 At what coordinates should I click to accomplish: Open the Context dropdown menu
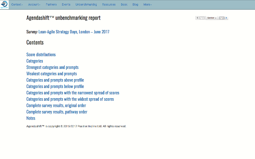[x=17, y=4]
